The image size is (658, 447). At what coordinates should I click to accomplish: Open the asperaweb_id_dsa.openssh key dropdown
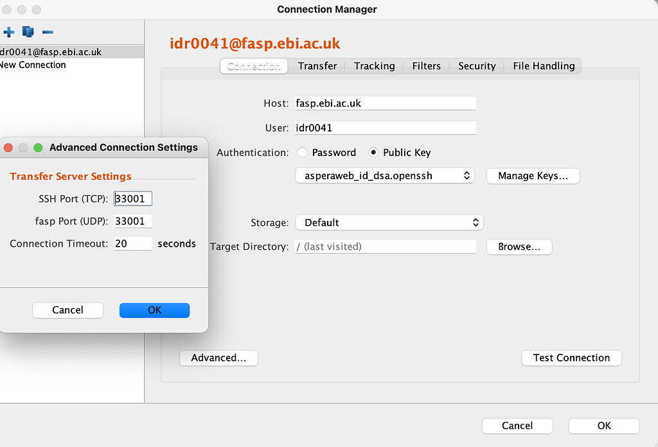[x=384, y=175]
